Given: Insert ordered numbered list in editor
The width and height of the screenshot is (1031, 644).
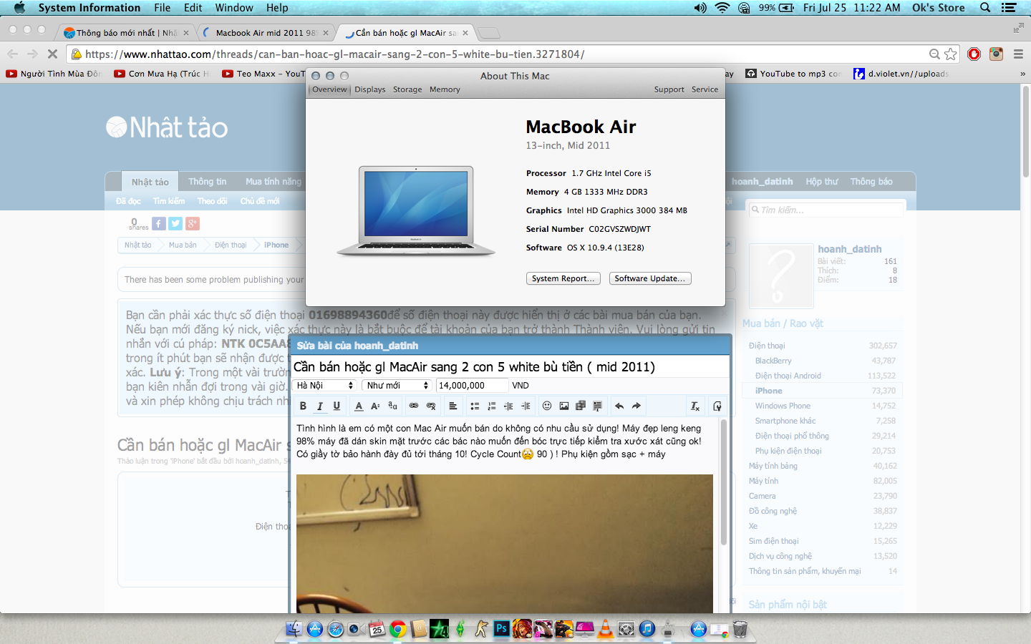Looking at the screenshot, I should tap(491, 406).
